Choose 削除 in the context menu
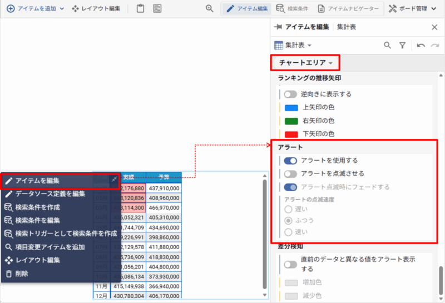445x303 pixels. click(21, 274)
